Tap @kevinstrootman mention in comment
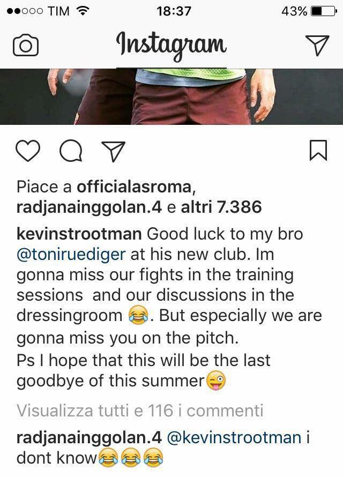 click(234, 437)
